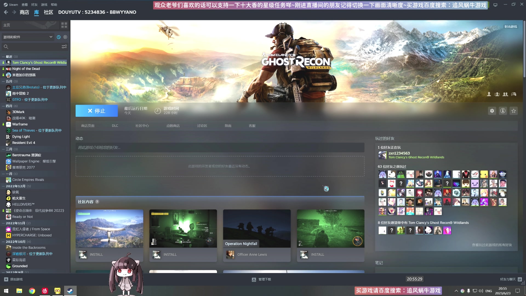Collapse the 2022年12月 group
Screen dimensions: 526x296
[3, 186]
